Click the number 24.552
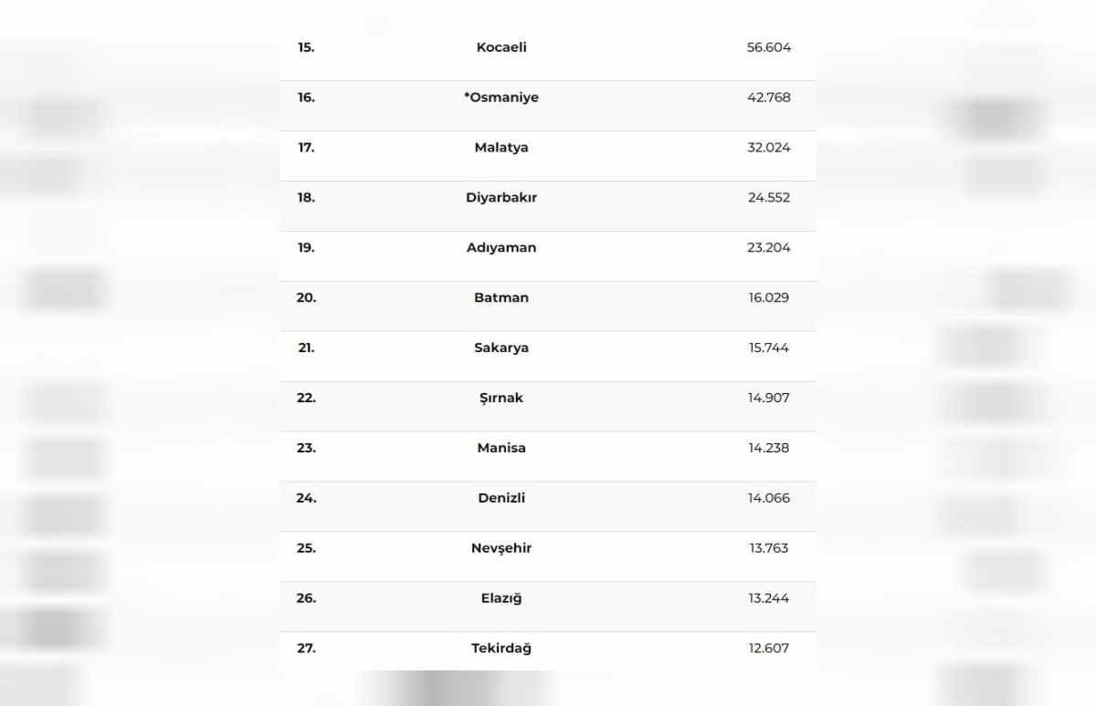The width and height of the screenshot is (1096, 706). [x=769, y=198]
